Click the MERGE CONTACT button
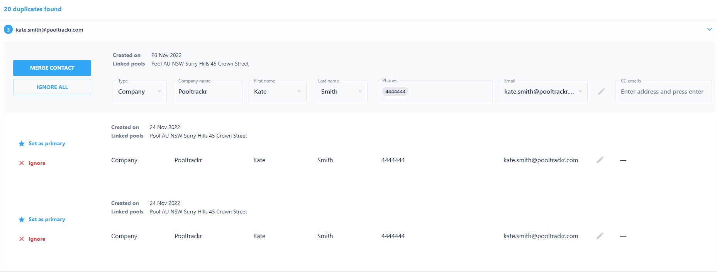Screen dimensions: 717x272 pyautogui.click(x=52, y=68)
